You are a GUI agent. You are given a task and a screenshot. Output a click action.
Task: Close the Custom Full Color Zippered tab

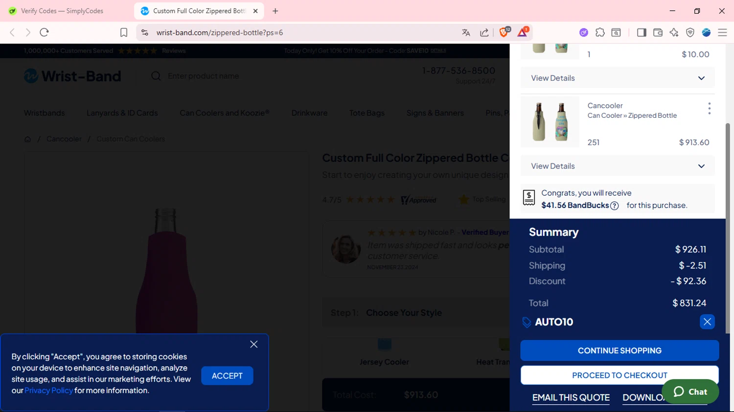[255, 11]
